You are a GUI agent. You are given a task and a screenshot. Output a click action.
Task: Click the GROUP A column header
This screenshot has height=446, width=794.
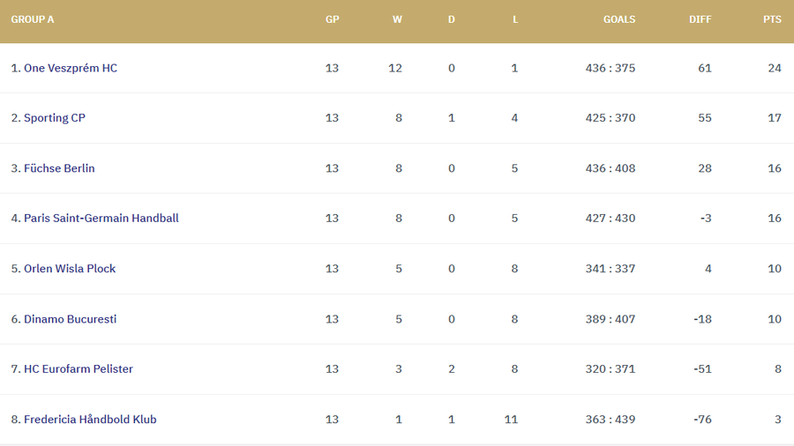click(33, 19)
